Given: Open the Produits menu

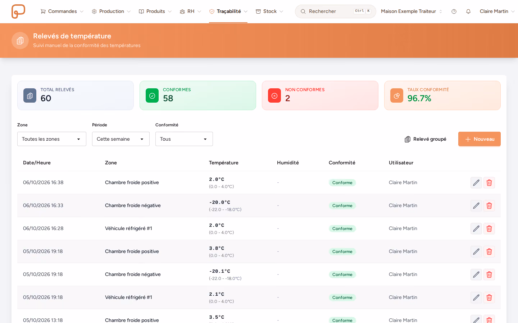Looking at the screenshot, I should [x=155, y=11].
